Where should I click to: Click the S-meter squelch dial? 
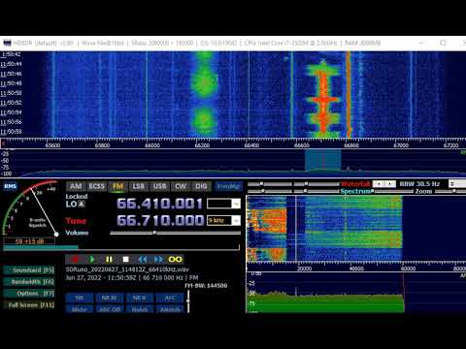[31, 209]
